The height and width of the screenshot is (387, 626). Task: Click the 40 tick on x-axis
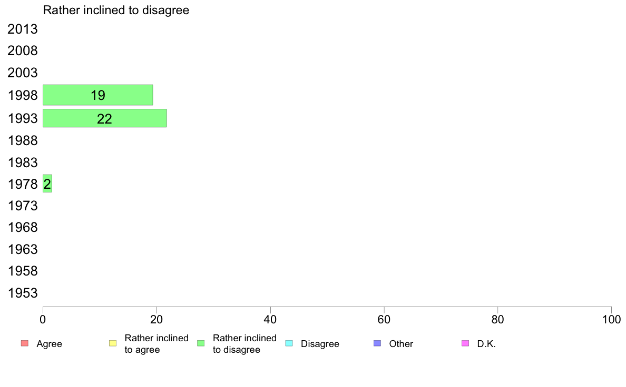coord(270,319)
